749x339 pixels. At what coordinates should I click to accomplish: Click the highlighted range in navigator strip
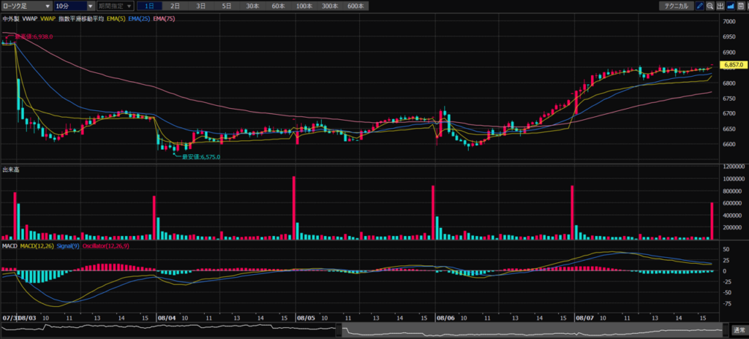point(532,330)
